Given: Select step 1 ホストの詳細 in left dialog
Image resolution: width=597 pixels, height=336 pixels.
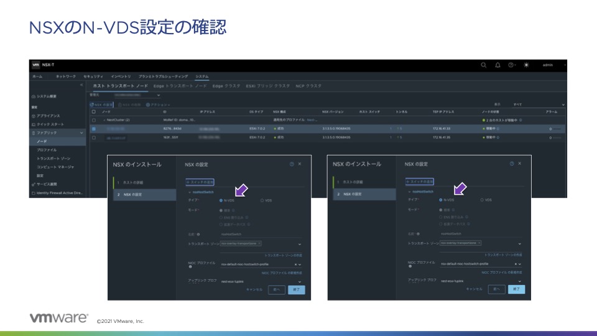Looking at the screenshot, I should [145, 182].
